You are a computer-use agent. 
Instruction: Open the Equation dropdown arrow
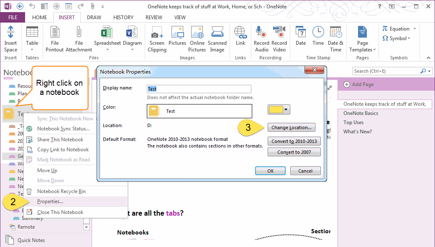click(415, 28)
